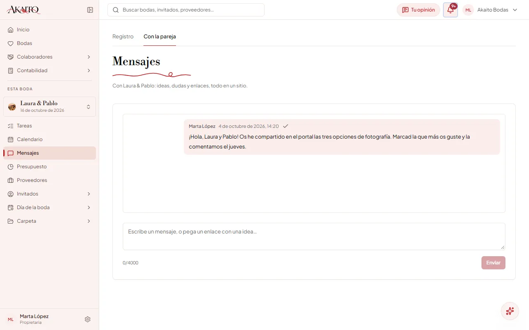Expand Carpeta chevron
This screenshot has width=529, height=330.
[x=88, y=221]
